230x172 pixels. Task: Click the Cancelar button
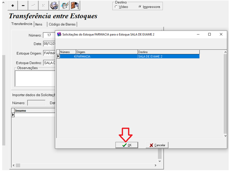click(157, 145)
